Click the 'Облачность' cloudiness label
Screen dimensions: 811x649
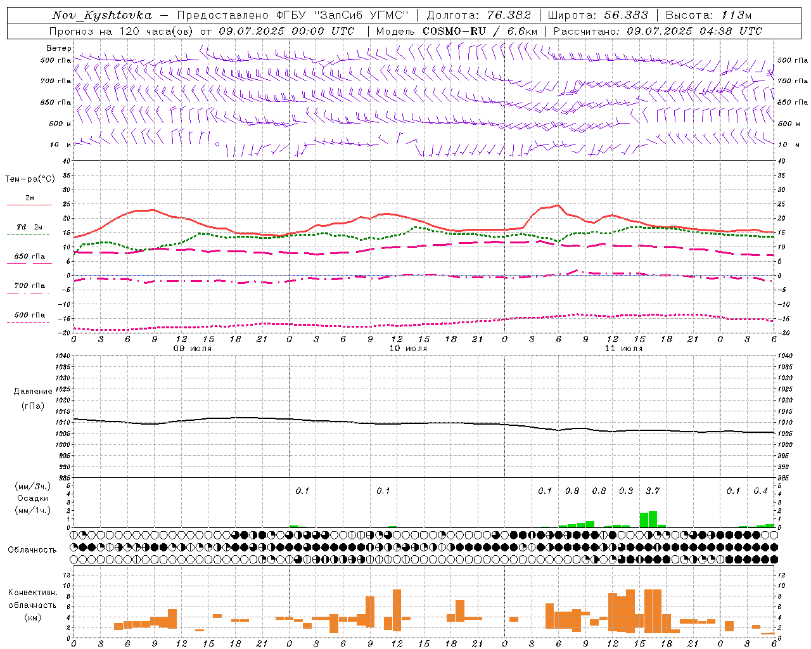(32, 549)
